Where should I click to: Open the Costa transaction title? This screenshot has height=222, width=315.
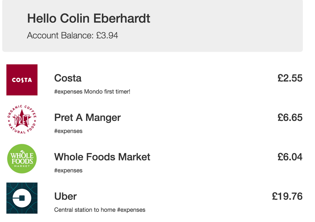[x=68, y=78]
